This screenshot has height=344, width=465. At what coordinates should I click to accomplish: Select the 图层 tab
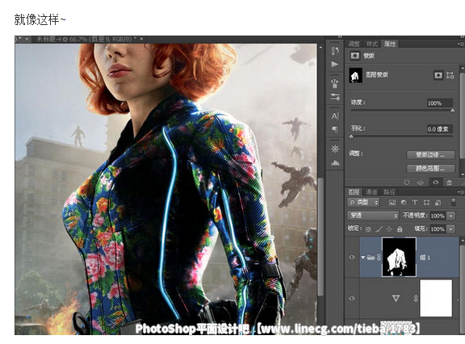pos(354,192)
